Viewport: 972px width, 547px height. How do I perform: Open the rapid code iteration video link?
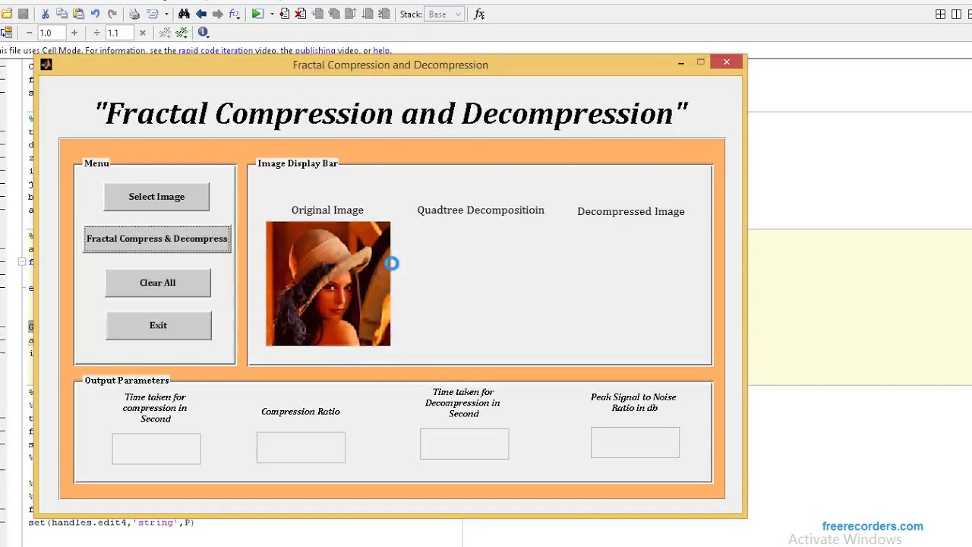point(216,51)
